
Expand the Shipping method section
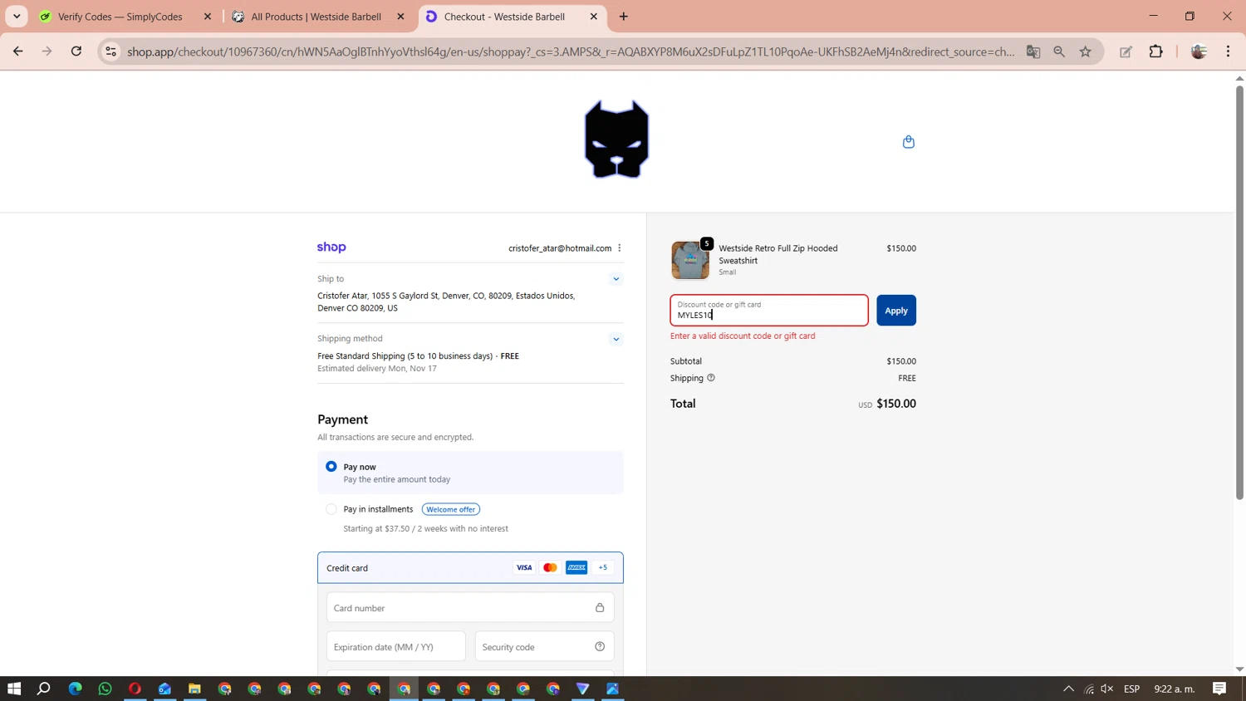(616, 339)
